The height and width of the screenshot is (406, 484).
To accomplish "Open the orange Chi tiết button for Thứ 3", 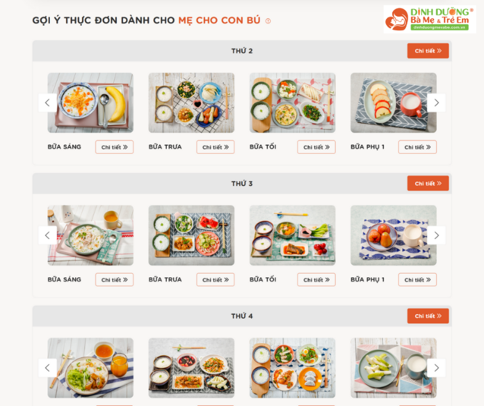I will (428, 184).
